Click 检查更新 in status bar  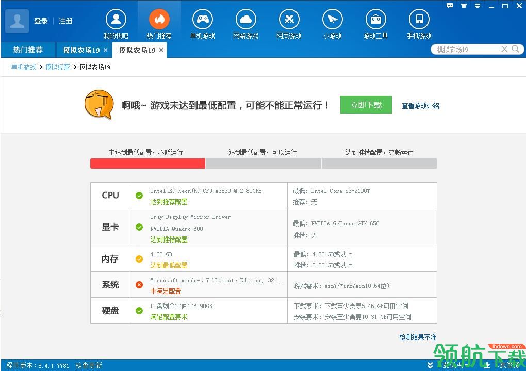tap(89, 365)
